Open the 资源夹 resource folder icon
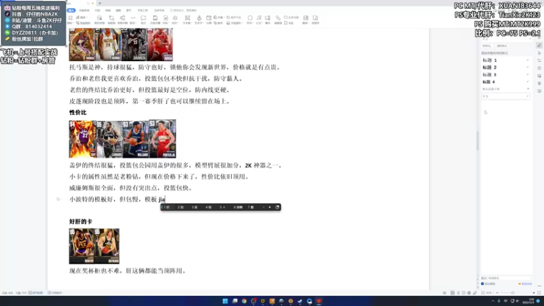This screenshot has width=544, height=306. (x=315, y=20)
